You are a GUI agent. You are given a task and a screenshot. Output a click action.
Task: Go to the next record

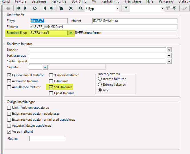(45, 9)
